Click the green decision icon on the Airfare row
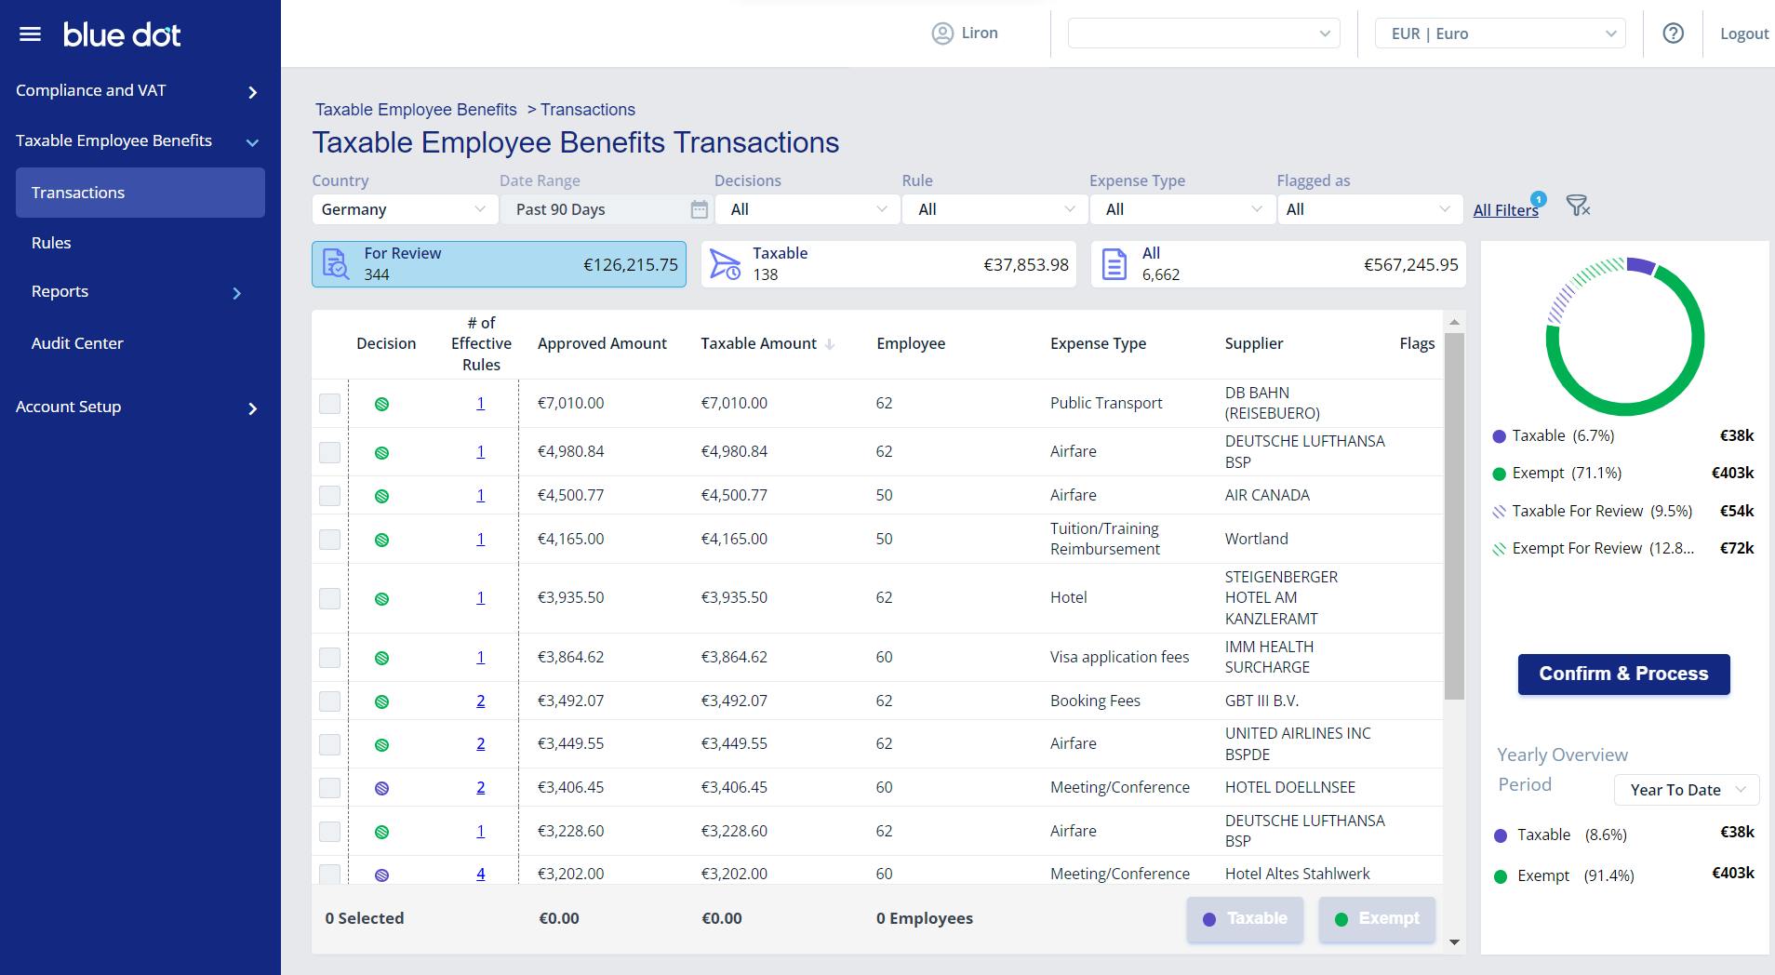 tap(384, 451)
